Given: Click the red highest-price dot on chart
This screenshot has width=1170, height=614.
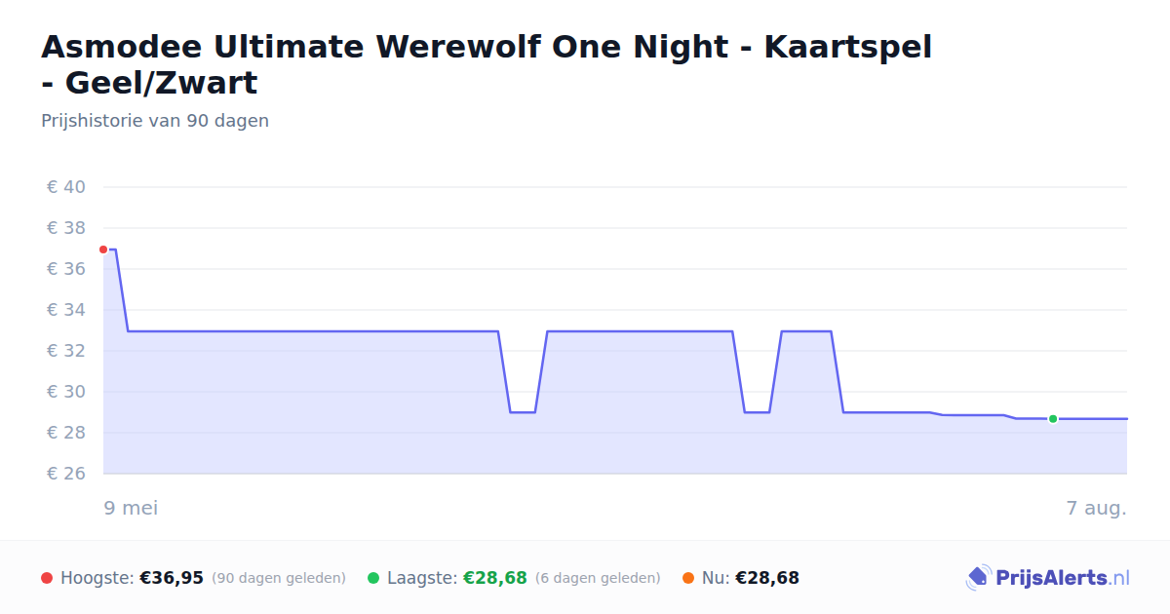Looking at the screenshot, I should pyautogui.click(x=103, y=249).
